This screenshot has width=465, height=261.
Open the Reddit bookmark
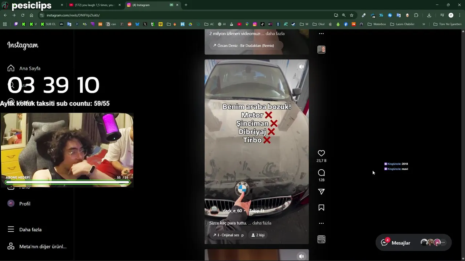(129, 24)
